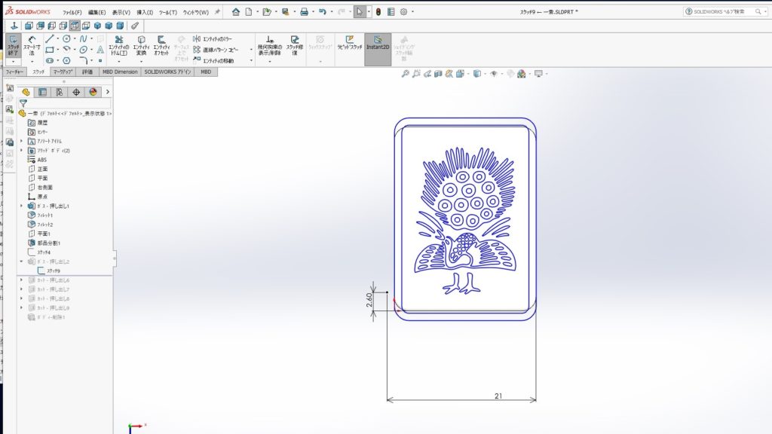Toggle the Instant2D mode
Screen dimensions: 772x434
[378, 44]
